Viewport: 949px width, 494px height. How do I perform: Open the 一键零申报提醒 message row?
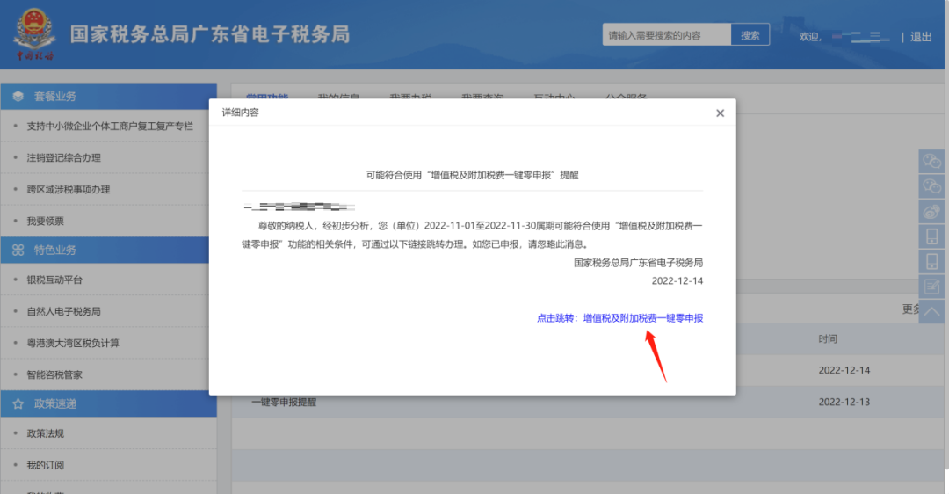[587, 402]
